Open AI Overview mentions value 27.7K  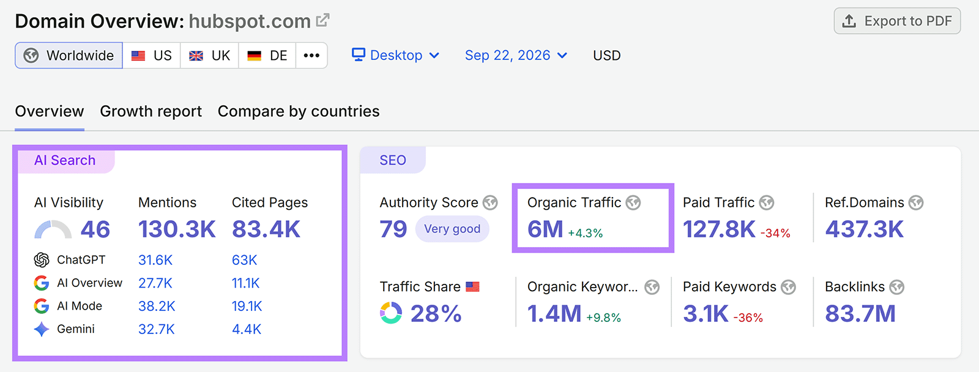tap(155, 283)
